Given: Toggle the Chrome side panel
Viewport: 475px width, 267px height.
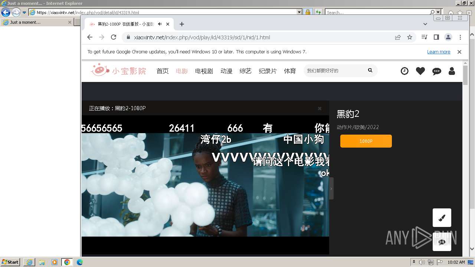Looking at the screenshot, I should click(436, 37).
